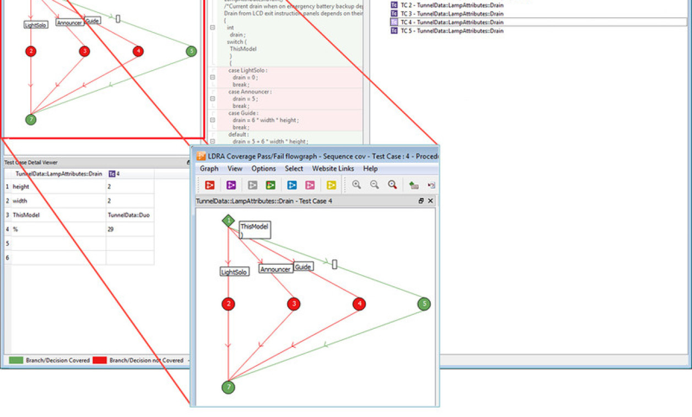Viewport: 692px width, 417px height.
Task: Open the Options menu in the flowgraph window
Action: tap(263, 169)
